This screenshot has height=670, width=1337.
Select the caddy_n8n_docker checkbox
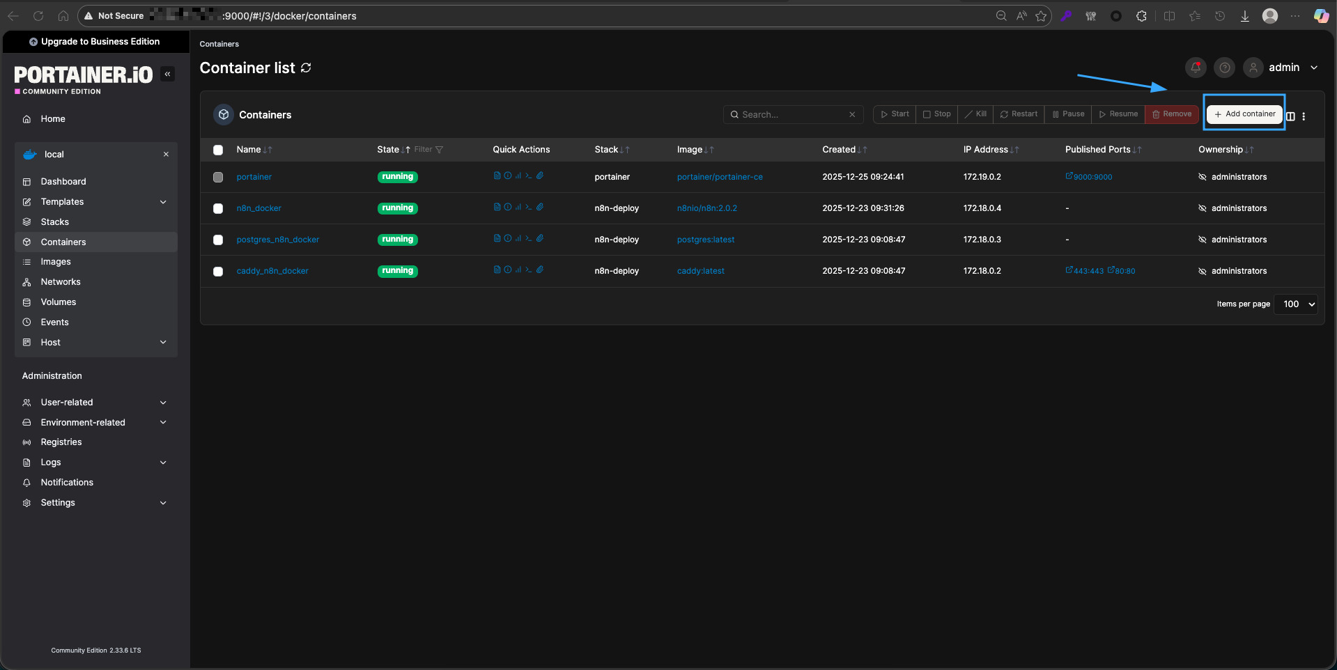pos(218,272)
